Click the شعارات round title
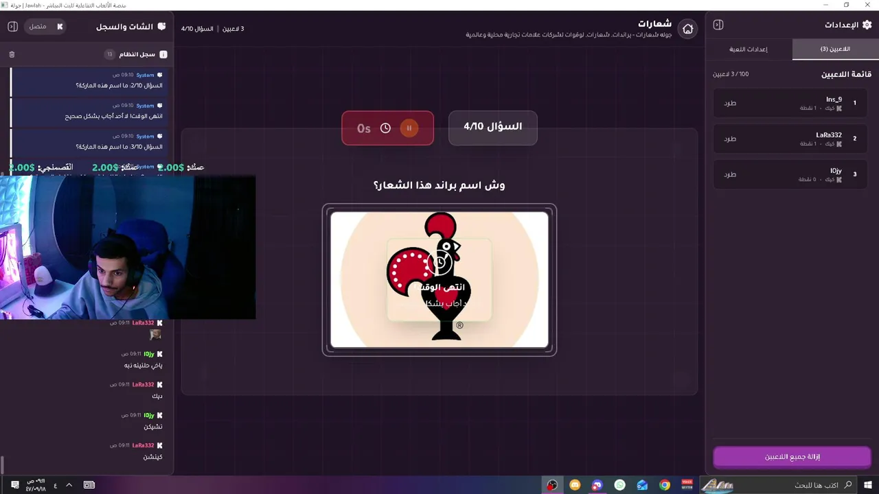879x494 pixels. point(654,24)
